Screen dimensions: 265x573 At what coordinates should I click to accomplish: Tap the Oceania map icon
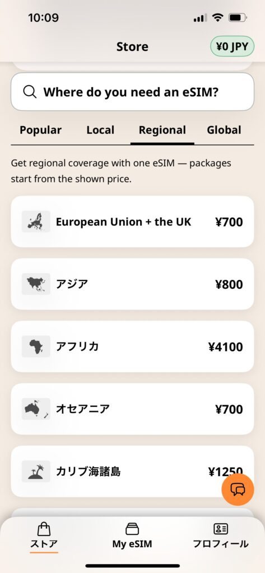pos(36,409)
